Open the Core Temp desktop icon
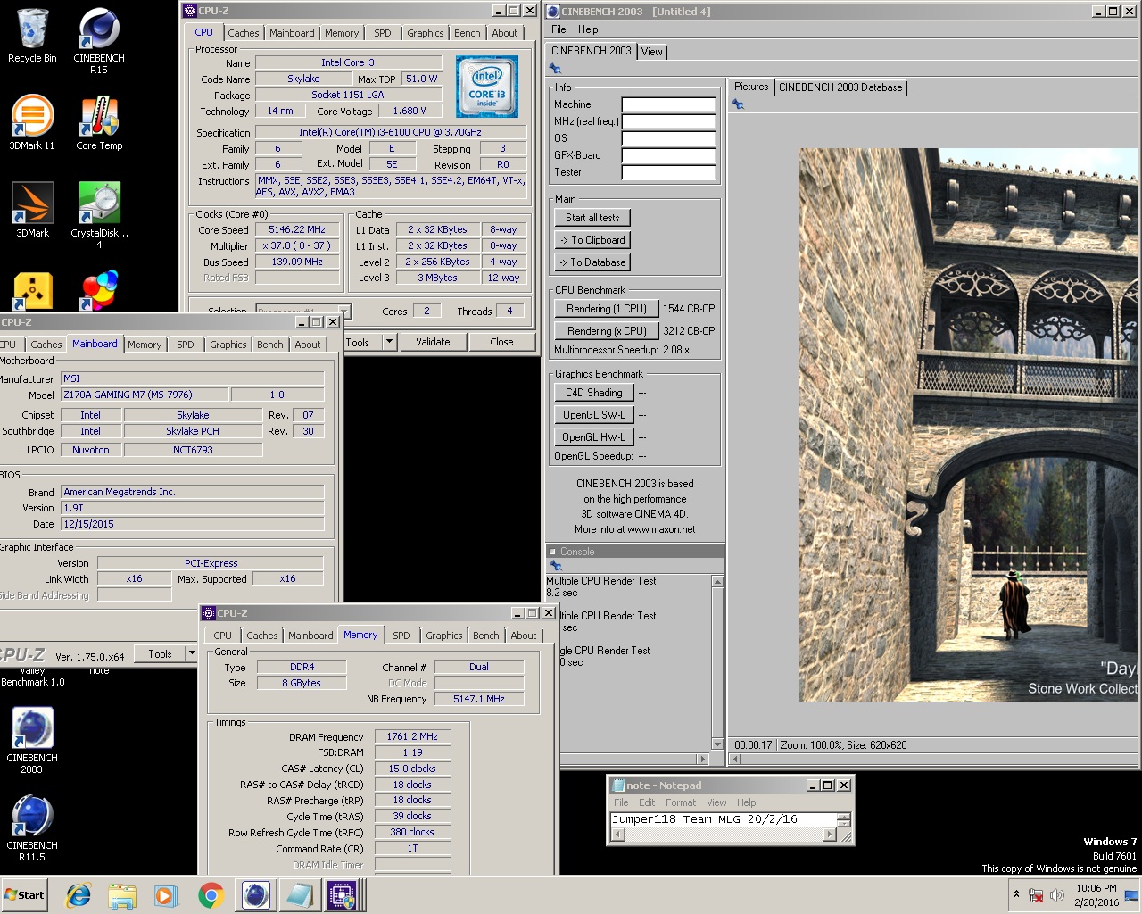 coord(99,123)
